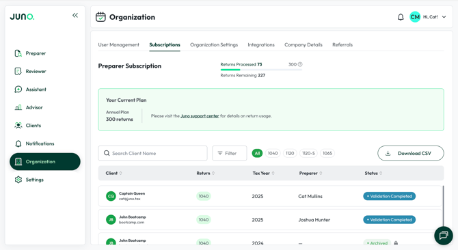Click the CM profile avatar
The image size is (458, 250).
point(415,17)
